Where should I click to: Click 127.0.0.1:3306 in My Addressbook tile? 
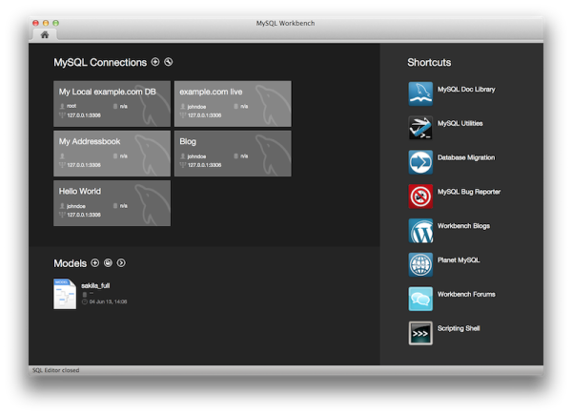coord(84,165)
